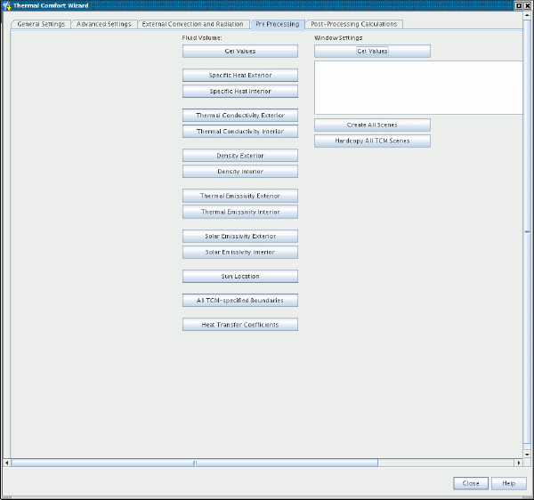The width and height of the screenshot is (534, 500).
Task: Click the horizontal scrollbar thumb
Action: coord(194,463)
